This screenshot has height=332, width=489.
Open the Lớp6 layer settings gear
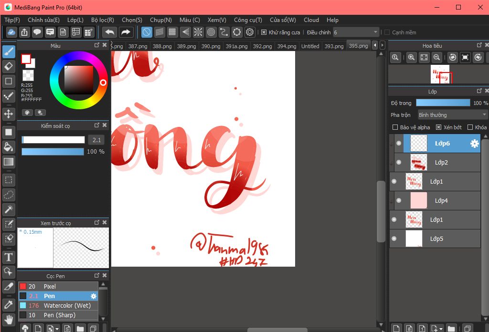tap(474, 144)
